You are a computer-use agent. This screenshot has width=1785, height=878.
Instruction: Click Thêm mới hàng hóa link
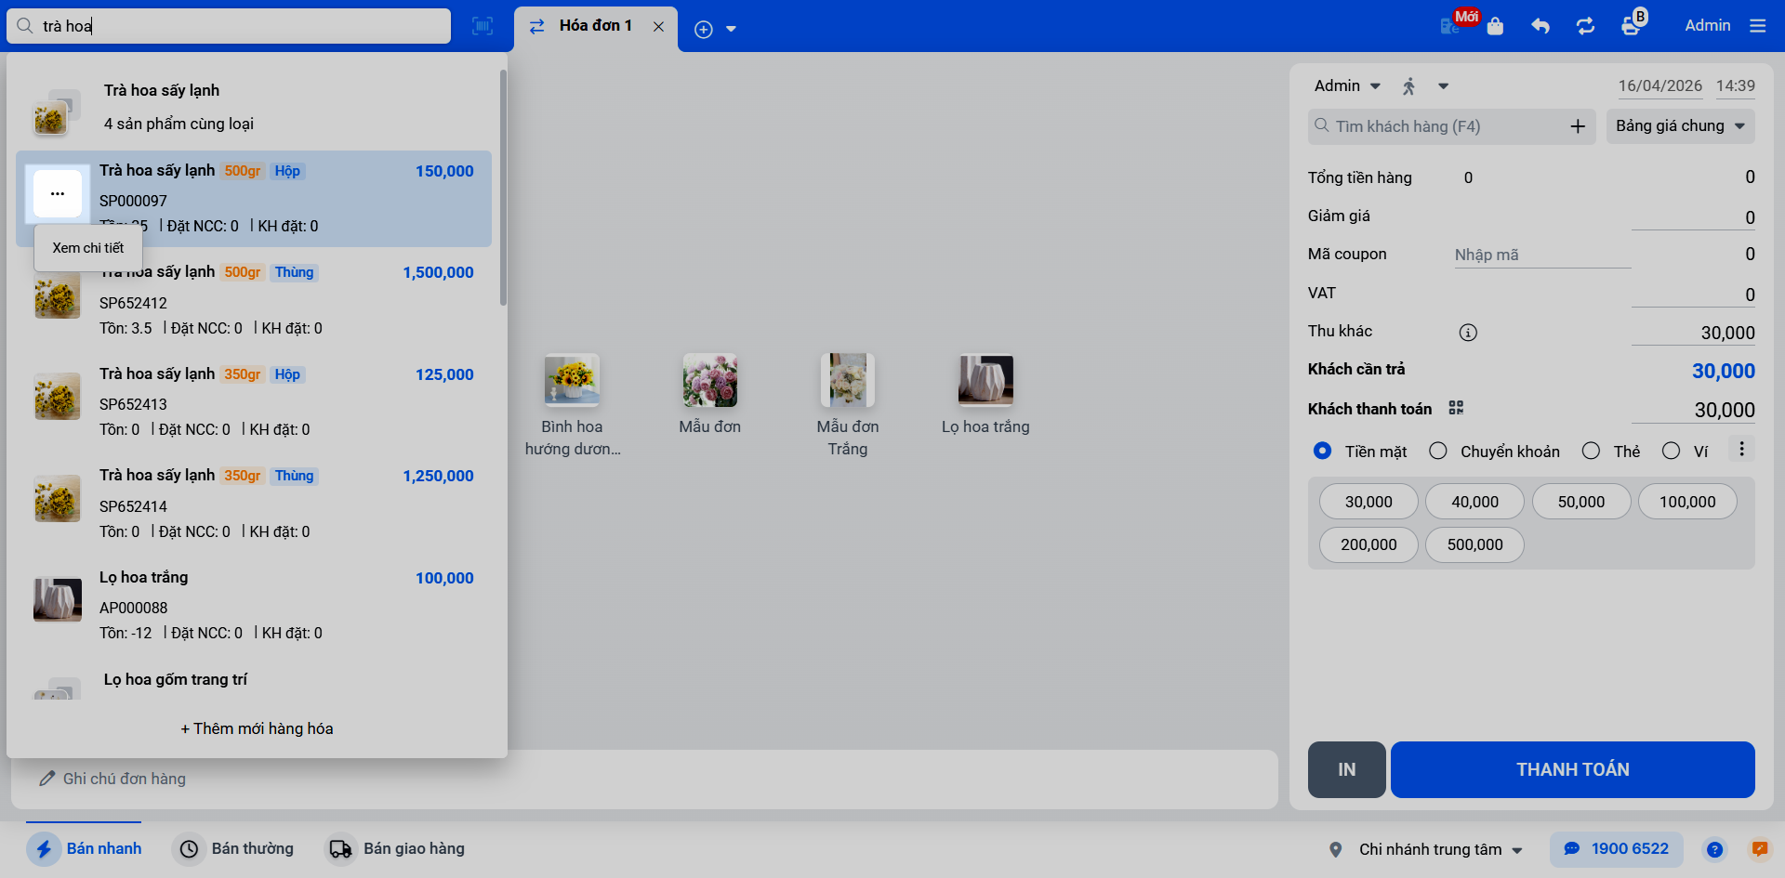(x=258, y=729)
